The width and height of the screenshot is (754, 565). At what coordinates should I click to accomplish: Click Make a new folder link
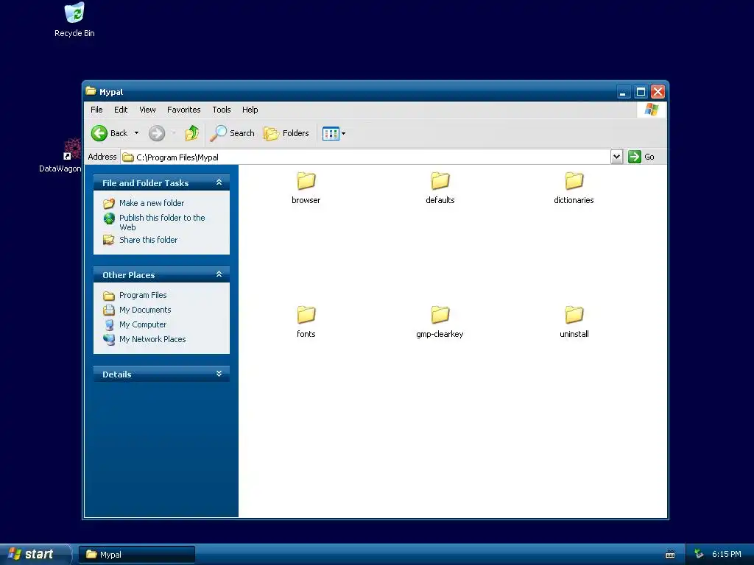click(152, 203)
